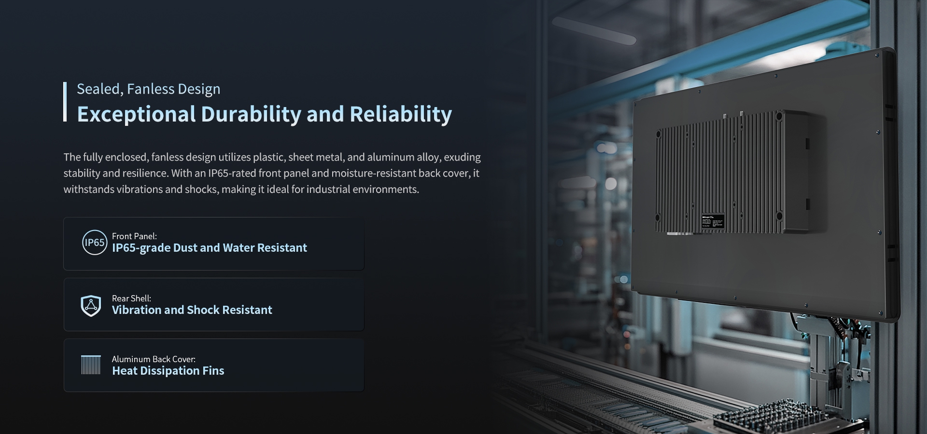The width and height of the screenshot is (927, 434).
Task: Click the Vibration and Shock Resistant text
Action: tap(192, 310)
